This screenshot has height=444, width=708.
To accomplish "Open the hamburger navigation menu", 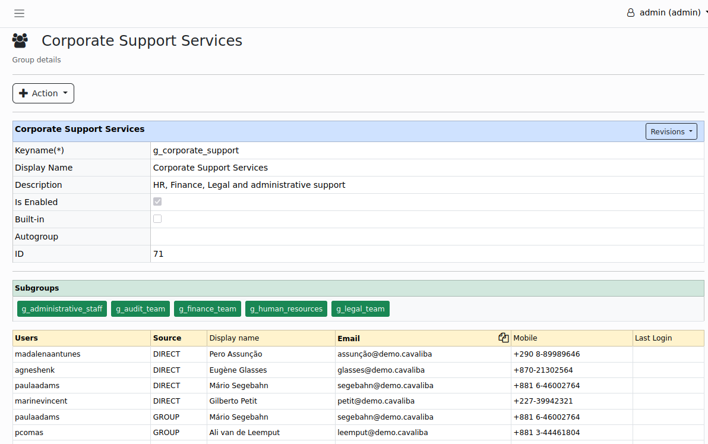I will (x=19, y=13).
